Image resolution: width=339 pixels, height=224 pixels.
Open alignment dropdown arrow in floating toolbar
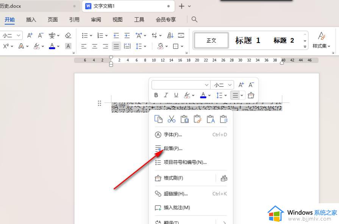pos(242,95)
